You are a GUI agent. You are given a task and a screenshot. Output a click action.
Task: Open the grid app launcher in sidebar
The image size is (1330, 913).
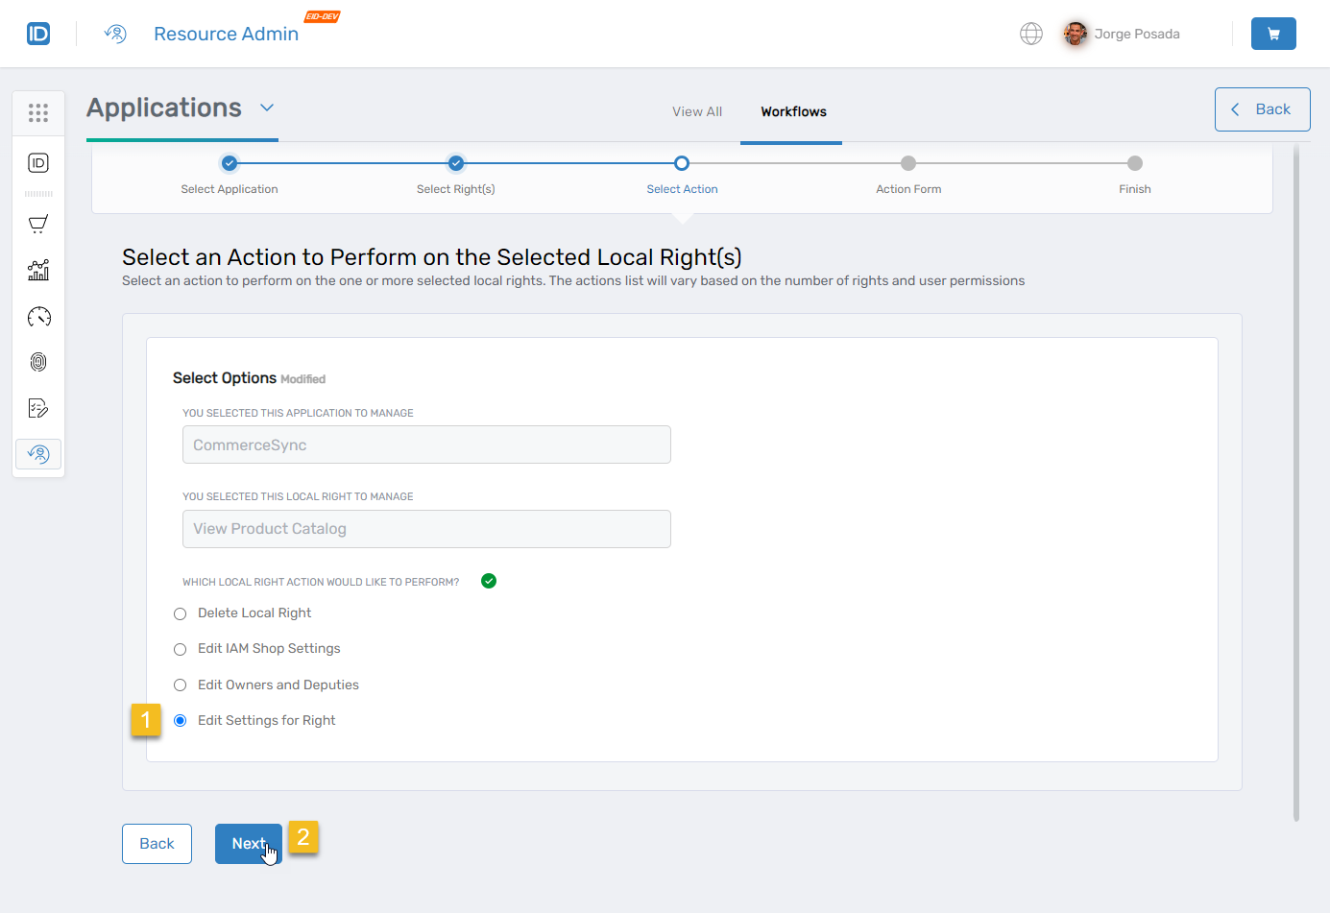click(x=38, y=112)
